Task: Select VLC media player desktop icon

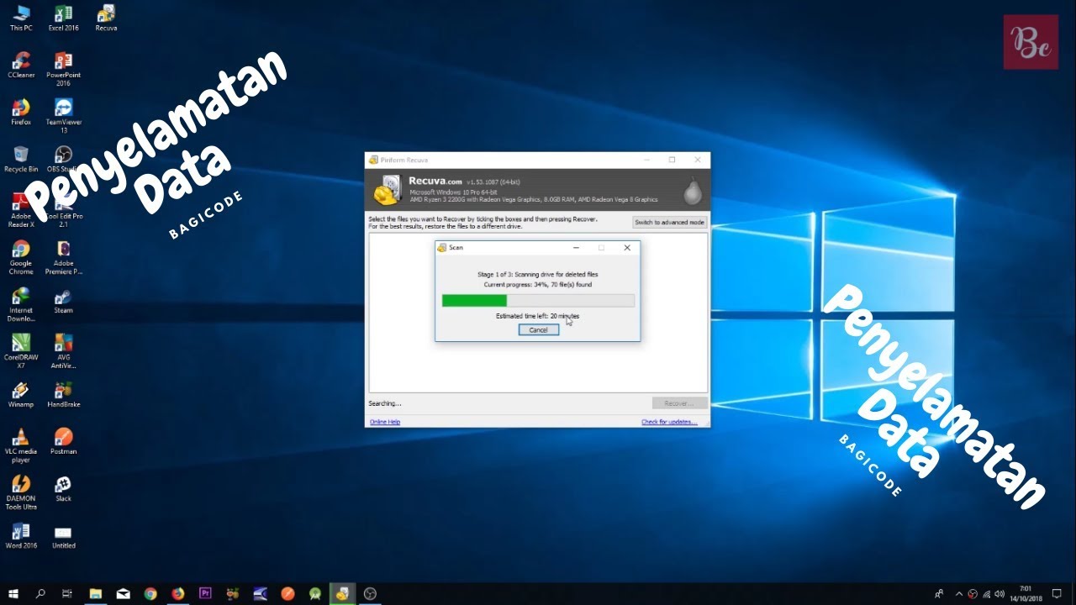Action: click(x=21, y=445)
